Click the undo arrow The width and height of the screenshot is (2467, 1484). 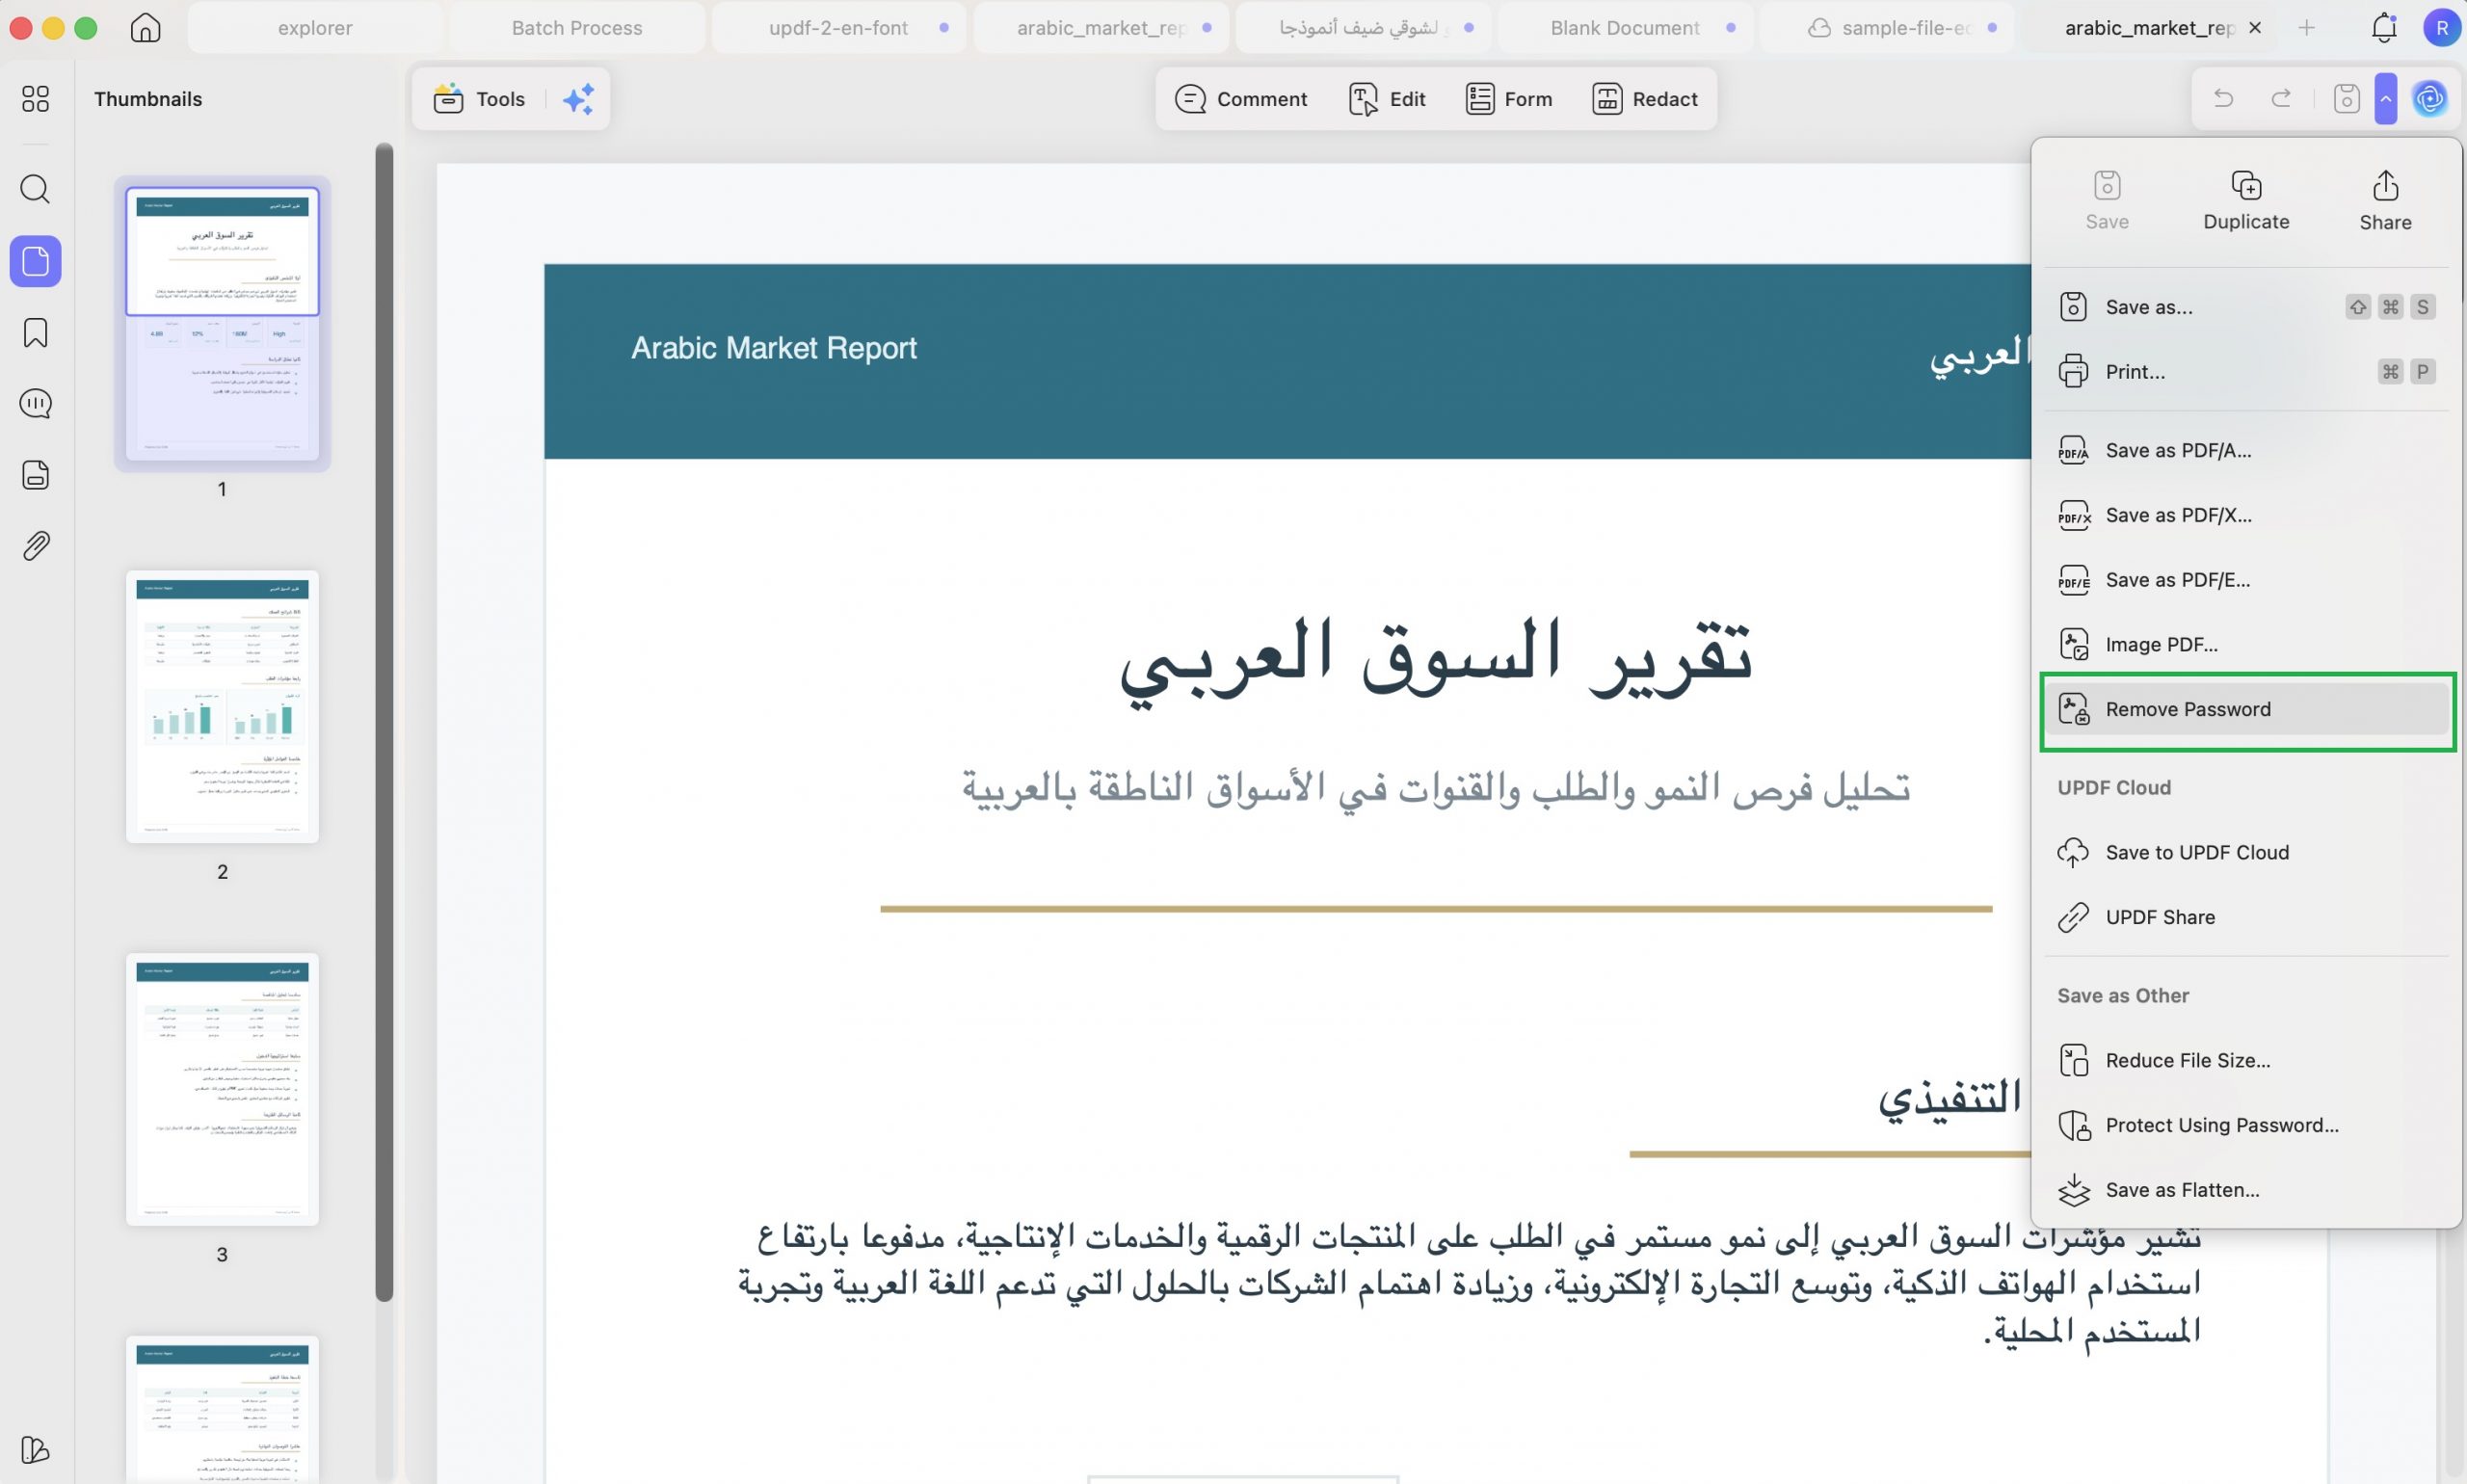point(2223,98)
